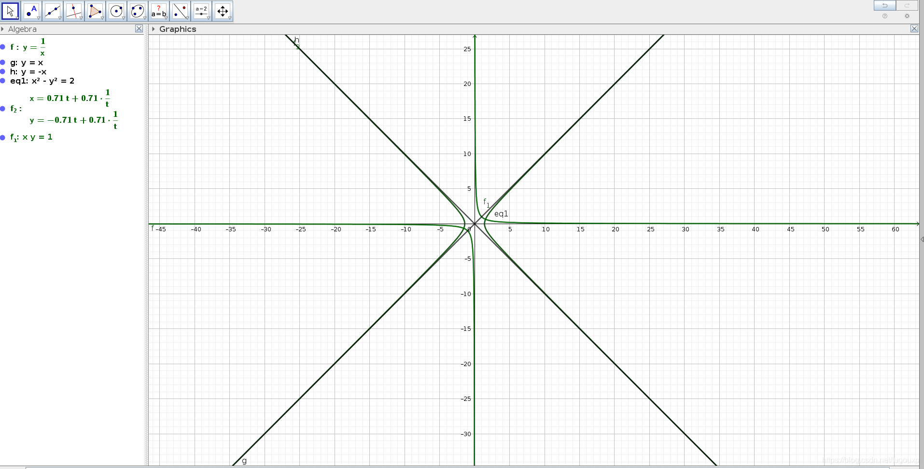Select the f2 x = 0.71 t equation line
The image size is (924, 469).
[70, 98]
